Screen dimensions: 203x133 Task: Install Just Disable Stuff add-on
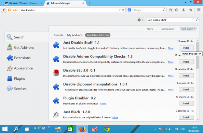[x=186, y=48]
